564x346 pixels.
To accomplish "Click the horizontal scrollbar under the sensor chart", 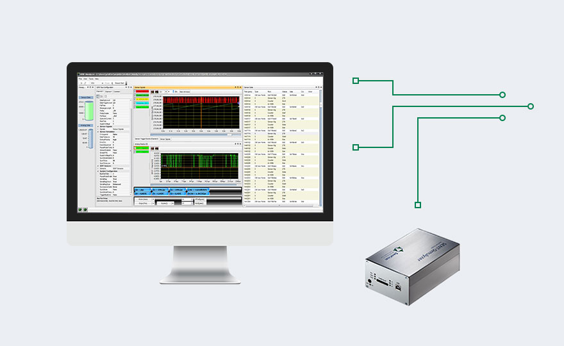I will [x=196, y=135].
